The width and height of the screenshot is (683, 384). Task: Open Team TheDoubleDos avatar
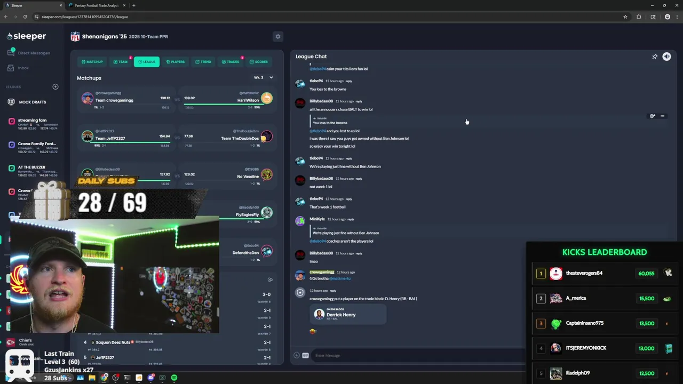[x=267, y=136]
